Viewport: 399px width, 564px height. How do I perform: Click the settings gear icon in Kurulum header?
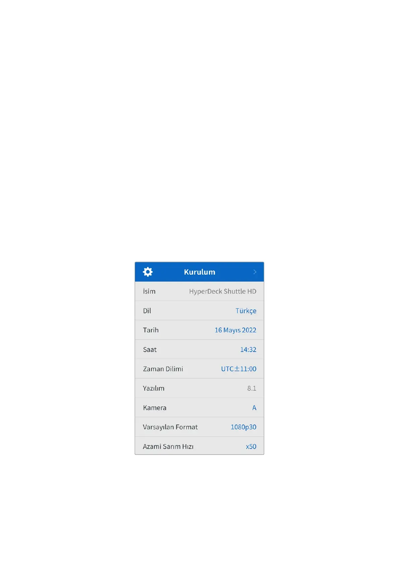(148, 272)
